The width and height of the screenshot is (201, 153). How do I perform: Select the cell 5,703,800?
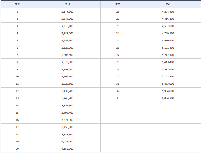168,77
